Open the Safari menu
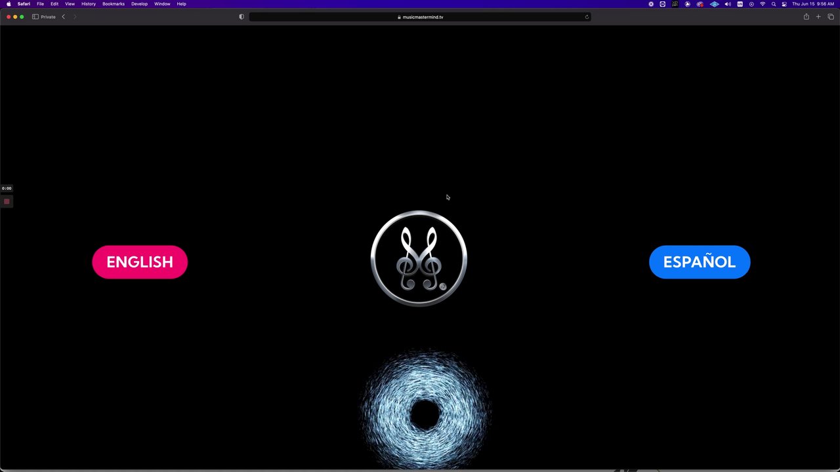This screenshot has width=840, height=472. (24, 4)
